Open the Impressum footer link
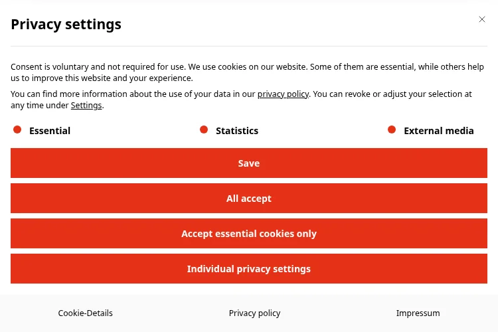 coord(418,313)
